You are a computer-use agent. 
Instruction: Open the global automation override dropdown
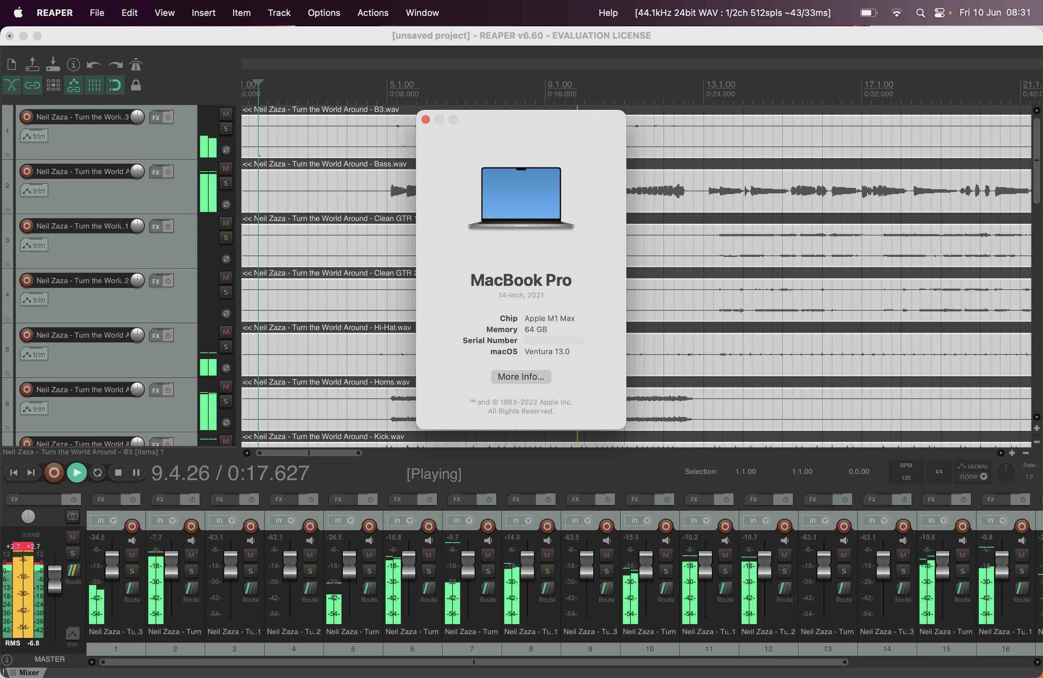973,477
